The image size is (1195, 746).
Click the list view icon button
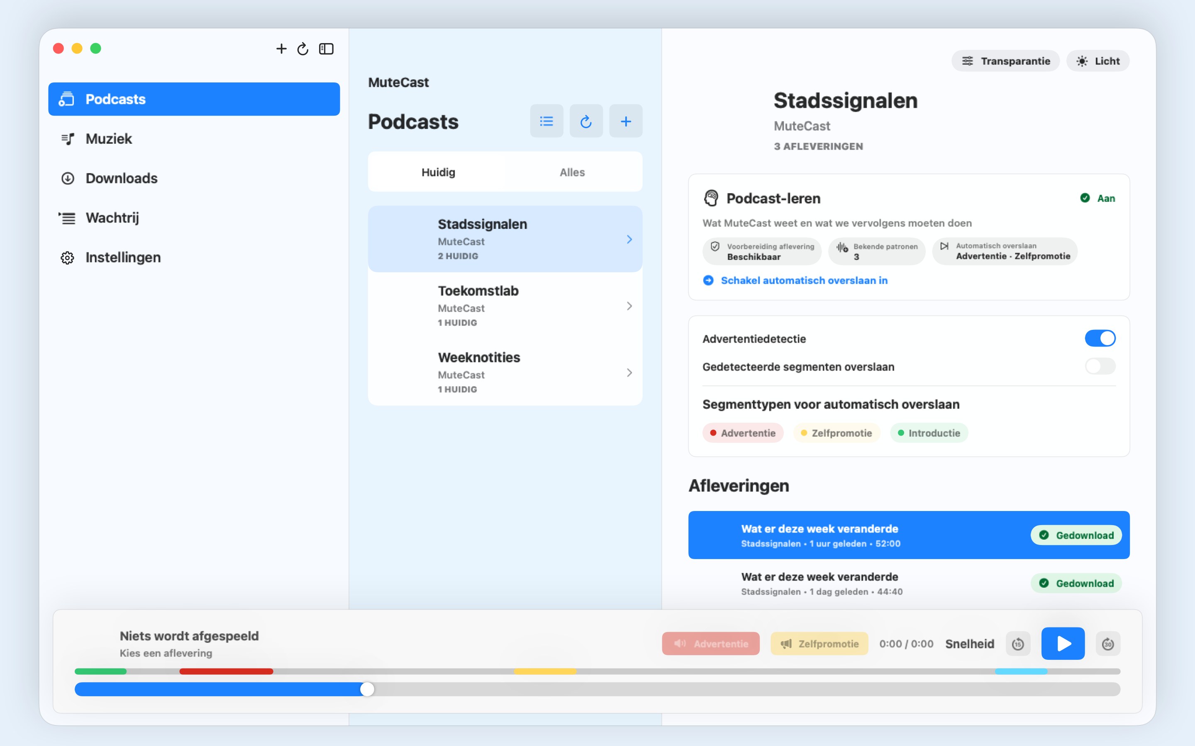coord(546,121)
